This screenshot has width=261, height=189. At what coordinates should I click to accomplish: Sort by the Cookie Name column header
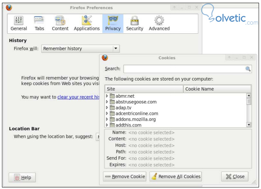(x=217, y=89)
